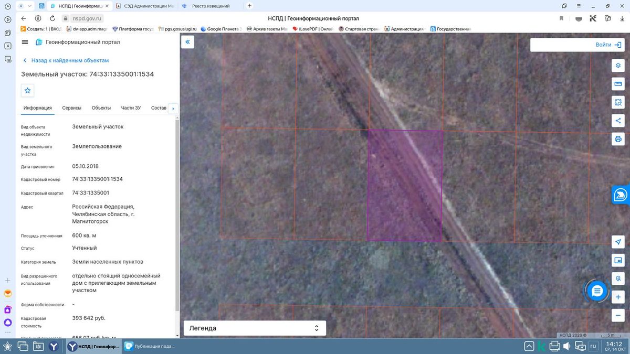
Task: Open browser downloads
Action: tap(622, 18)
